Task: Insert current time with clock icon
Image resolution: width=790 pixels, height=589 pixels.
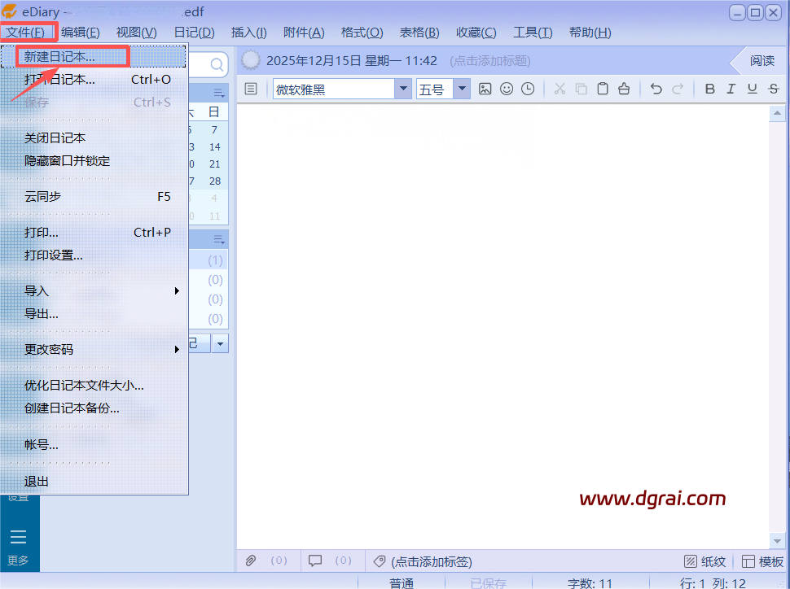Action: coord(528,89)
